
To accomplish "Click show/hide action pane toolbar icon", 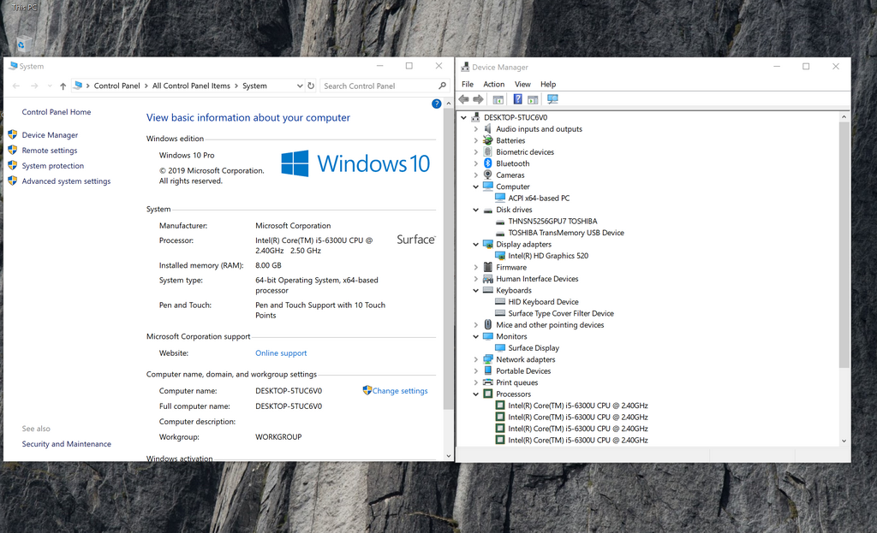I will tap(533, 99).
